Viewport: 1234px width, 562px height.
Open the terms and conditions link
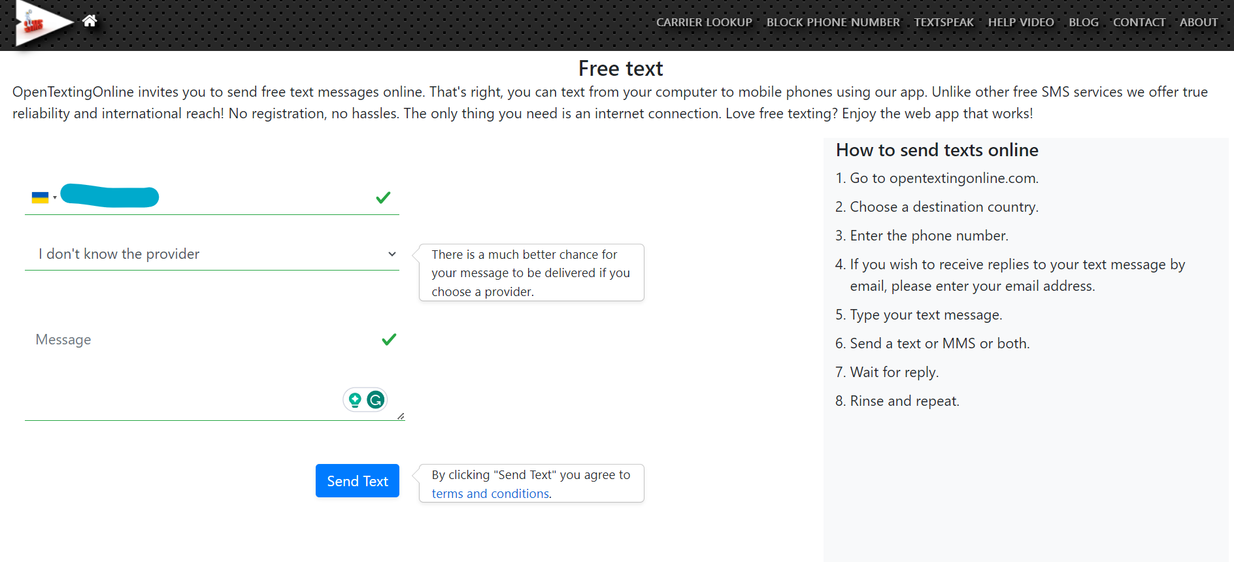pos(490,494)
